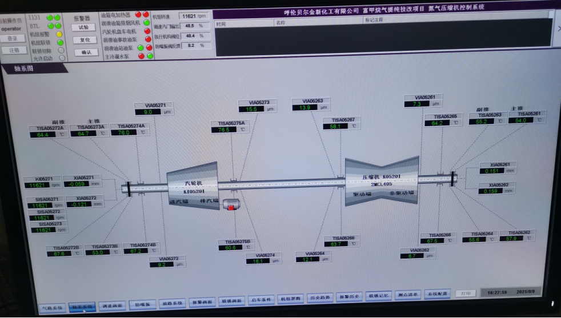The width and height of the screenshot is (561, 318).
Task: Click the VIA05263 vibration value 13.9
Action: click(x=305, y=107)
